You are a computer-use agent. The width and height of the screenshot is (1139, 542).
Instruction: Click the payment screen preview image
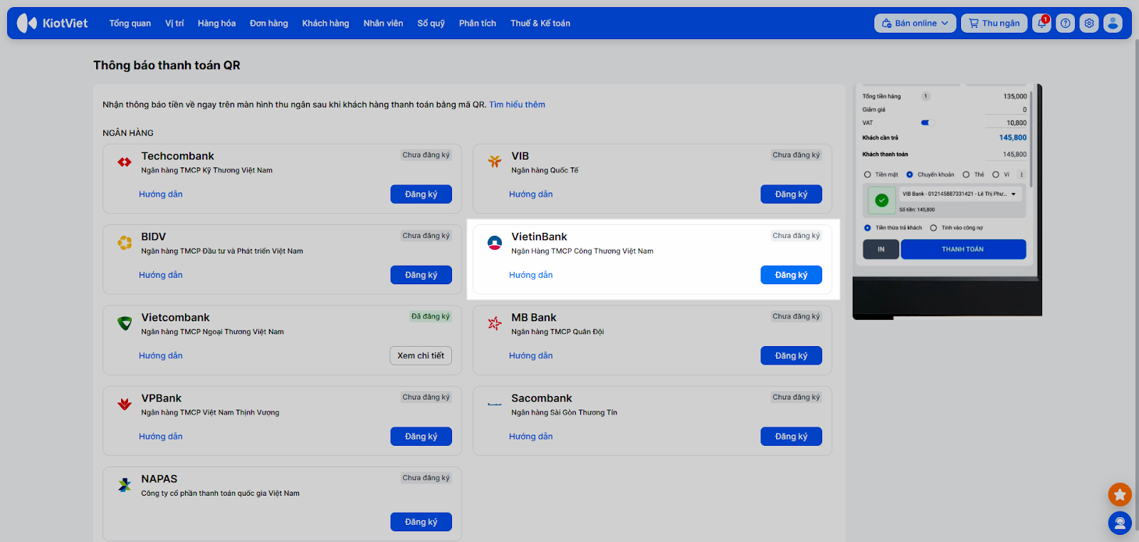tap(947, 200)
